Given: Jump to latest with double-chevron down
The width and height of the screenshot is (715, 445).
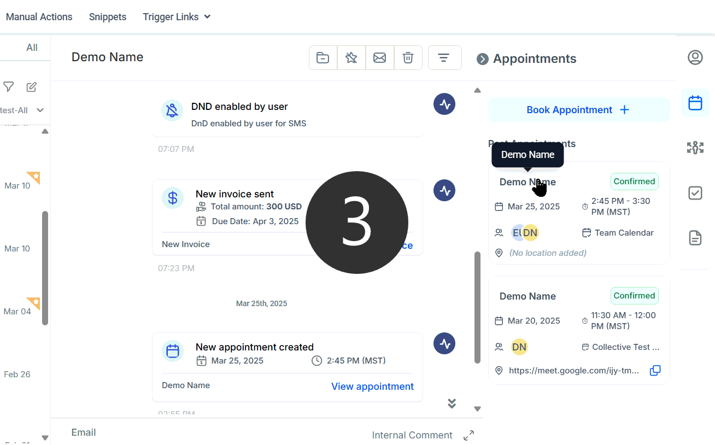Looking at the screenshot, I should [x=452, y=403].
